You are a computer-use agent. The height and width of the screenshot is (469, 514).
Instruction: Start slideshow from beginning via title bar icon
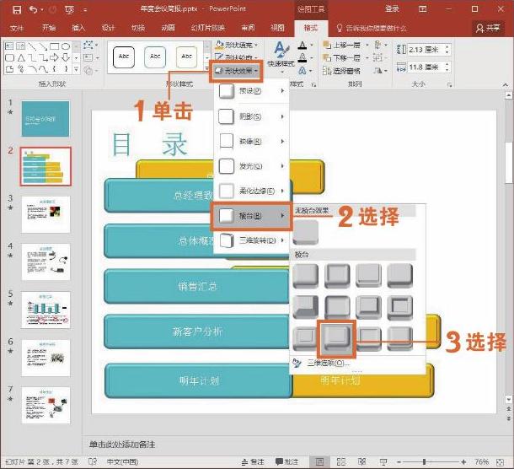69,10
